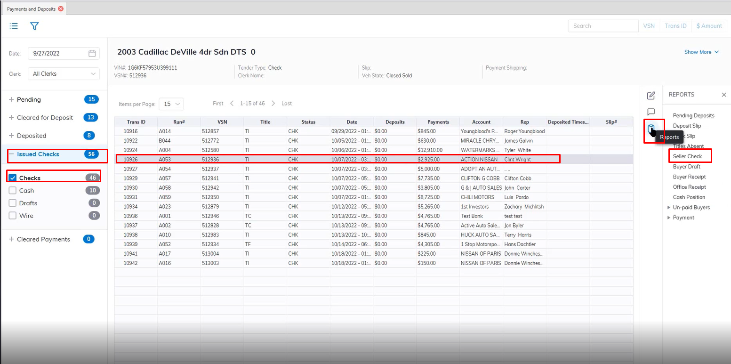731x364 pixels.
Task: Open the Items per Page dropdown
Action: click(x=171, y=104)
